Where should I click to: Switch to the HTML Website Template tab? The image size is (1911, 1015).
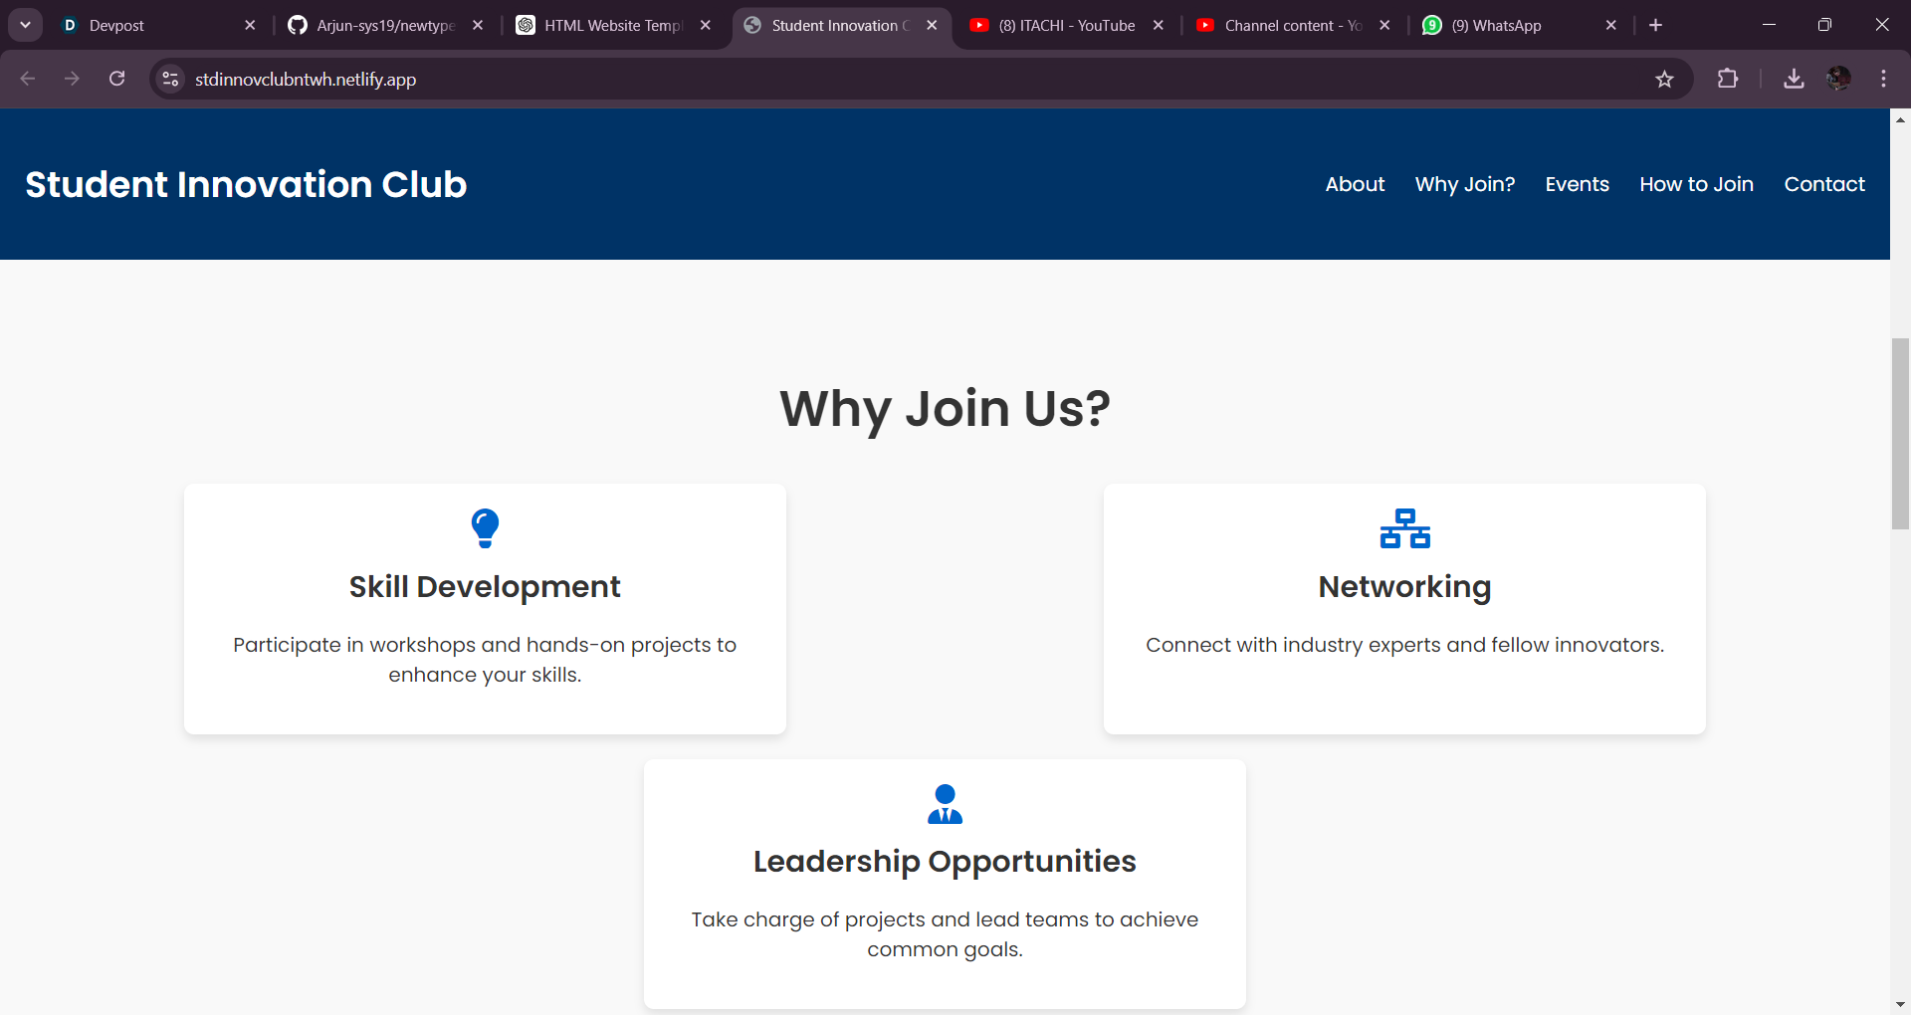coord(614,25)
